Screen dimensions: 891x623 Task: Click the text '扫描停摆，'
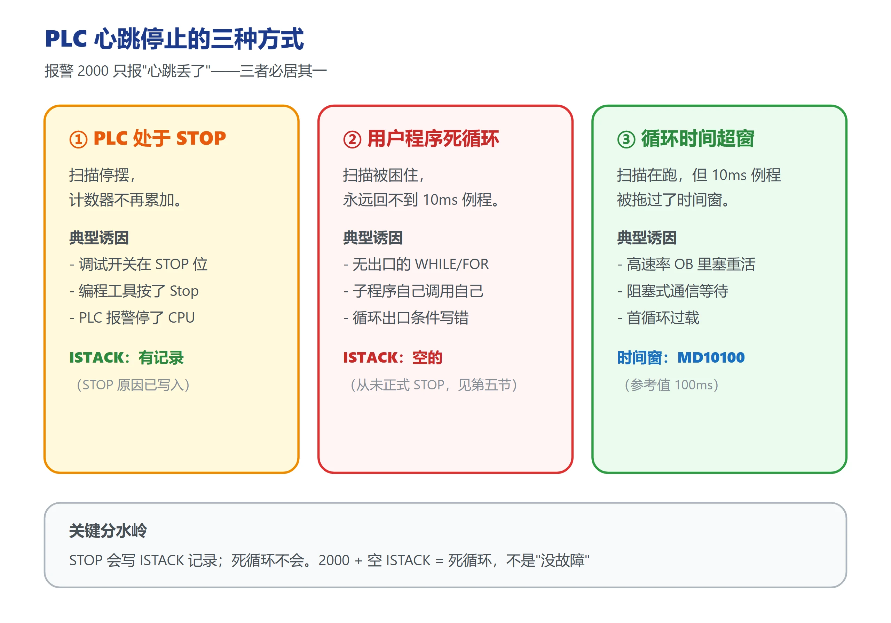tap(102, 175)
